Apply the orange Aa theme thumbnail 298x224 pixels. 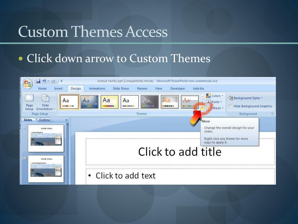pos(170,102)
